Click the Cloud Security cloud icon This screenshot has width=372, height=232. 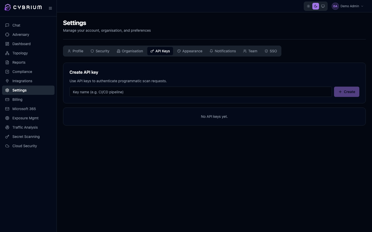pyautogui.click(x=7, y=146)
